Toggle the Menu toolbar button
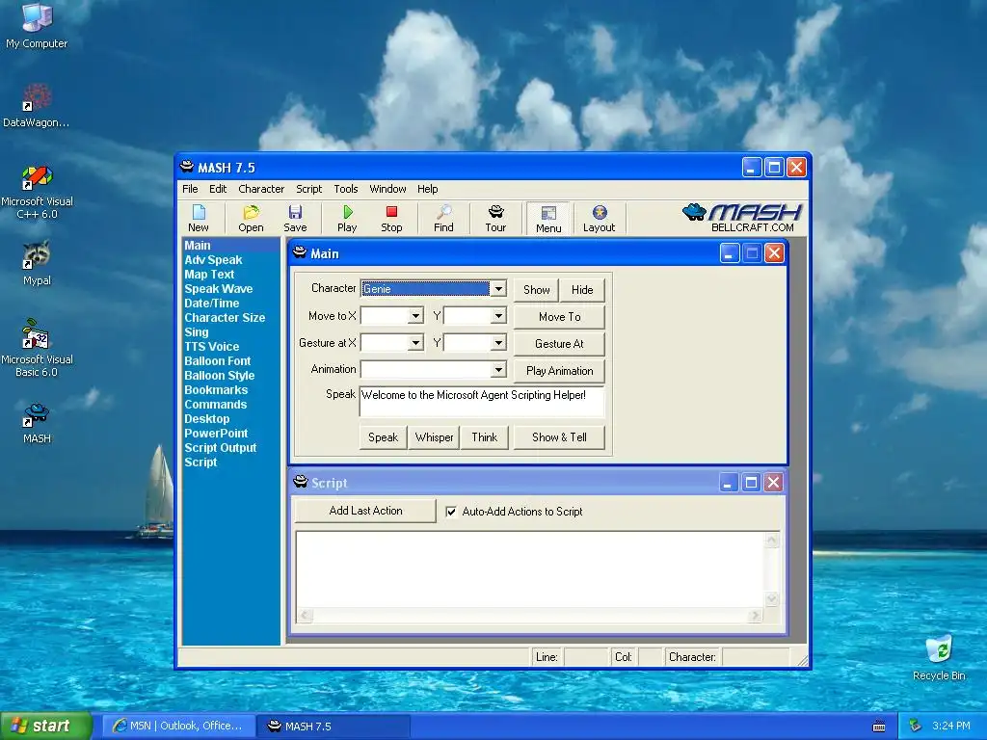 (548, 219)
